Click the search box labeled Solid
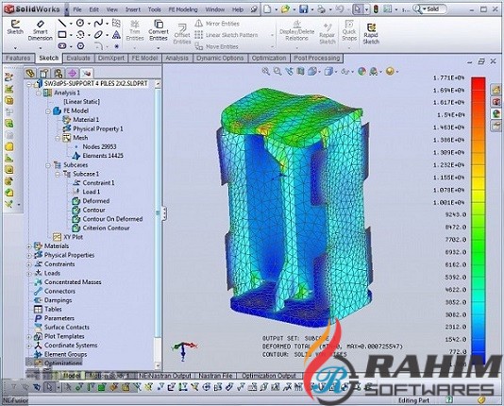This screenshot has height=406, width=504. click(x=430, y=9)
